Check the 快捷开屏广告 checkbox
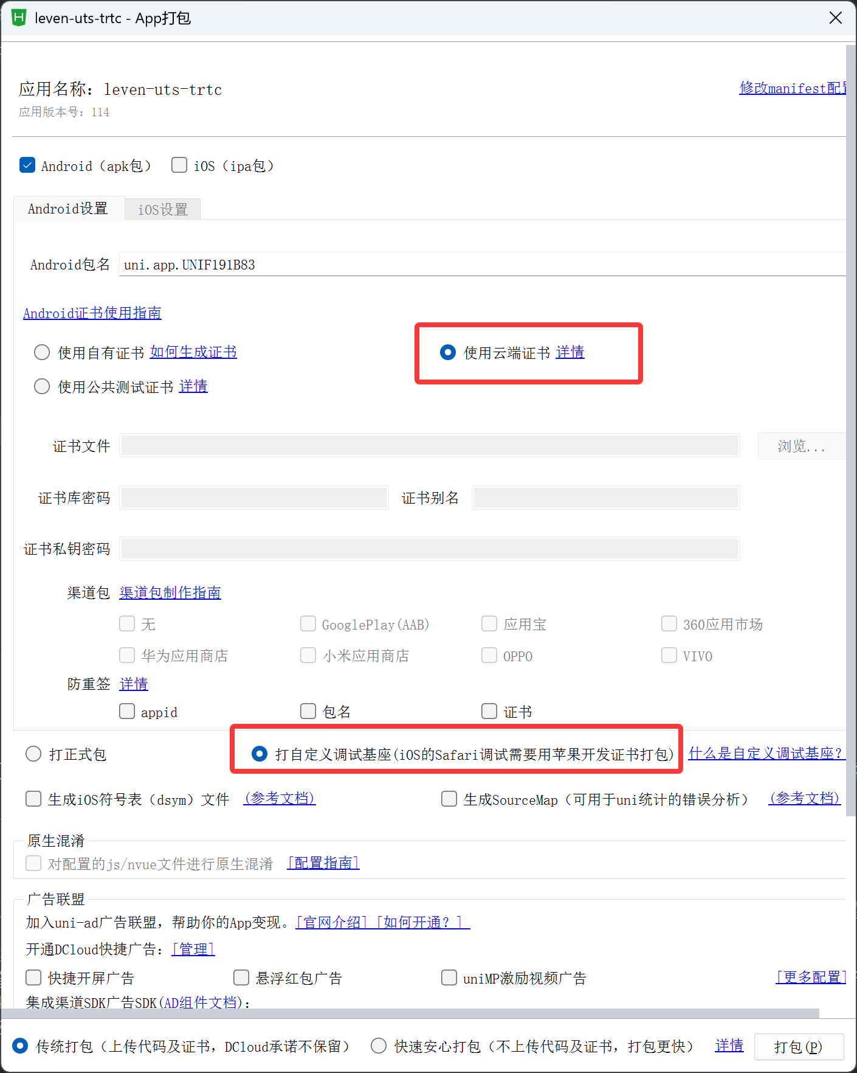The width and height of the screenshot is (857, 1073). pos(33,978)
